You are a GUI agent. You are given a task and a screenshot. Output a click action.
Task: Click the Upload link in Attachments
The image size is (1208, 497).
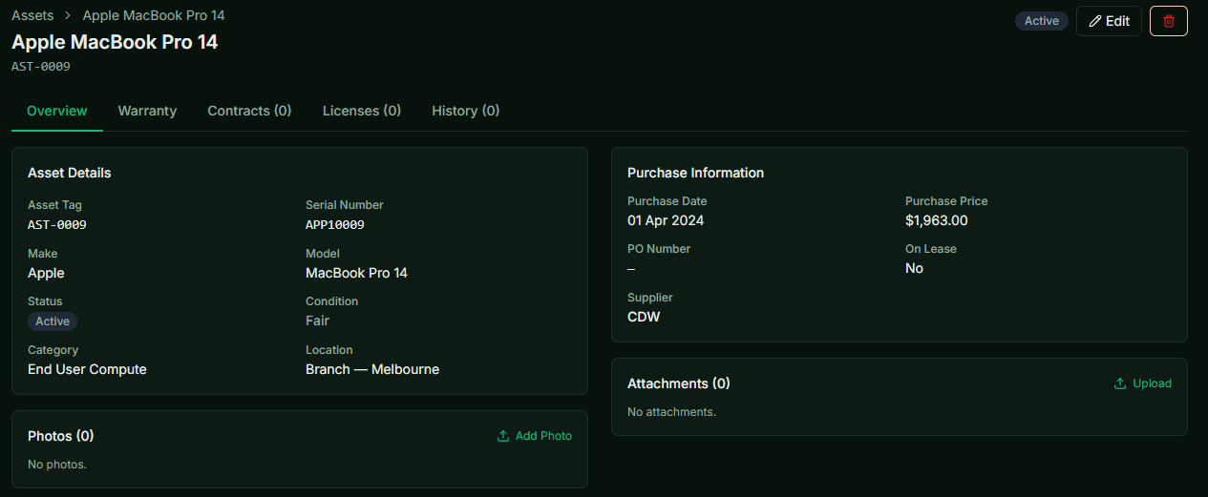pyautogui.click(x=1143, y=383)
